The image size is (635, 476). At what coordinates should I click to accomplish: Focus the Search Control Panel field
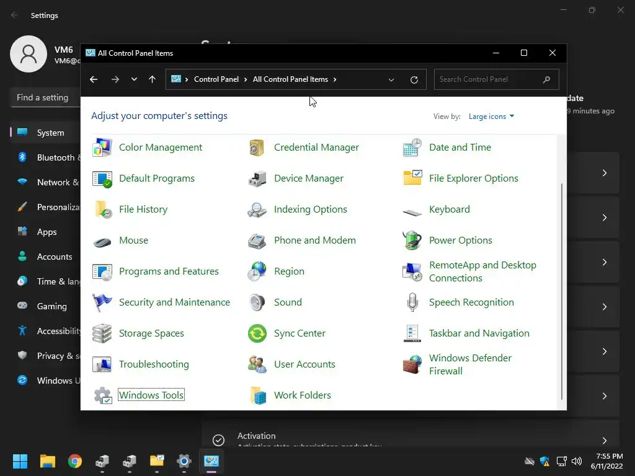pos(497,79)
